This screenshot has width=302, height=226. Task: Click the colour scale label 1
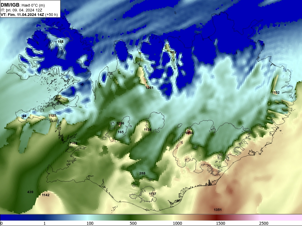coord(44,223)
